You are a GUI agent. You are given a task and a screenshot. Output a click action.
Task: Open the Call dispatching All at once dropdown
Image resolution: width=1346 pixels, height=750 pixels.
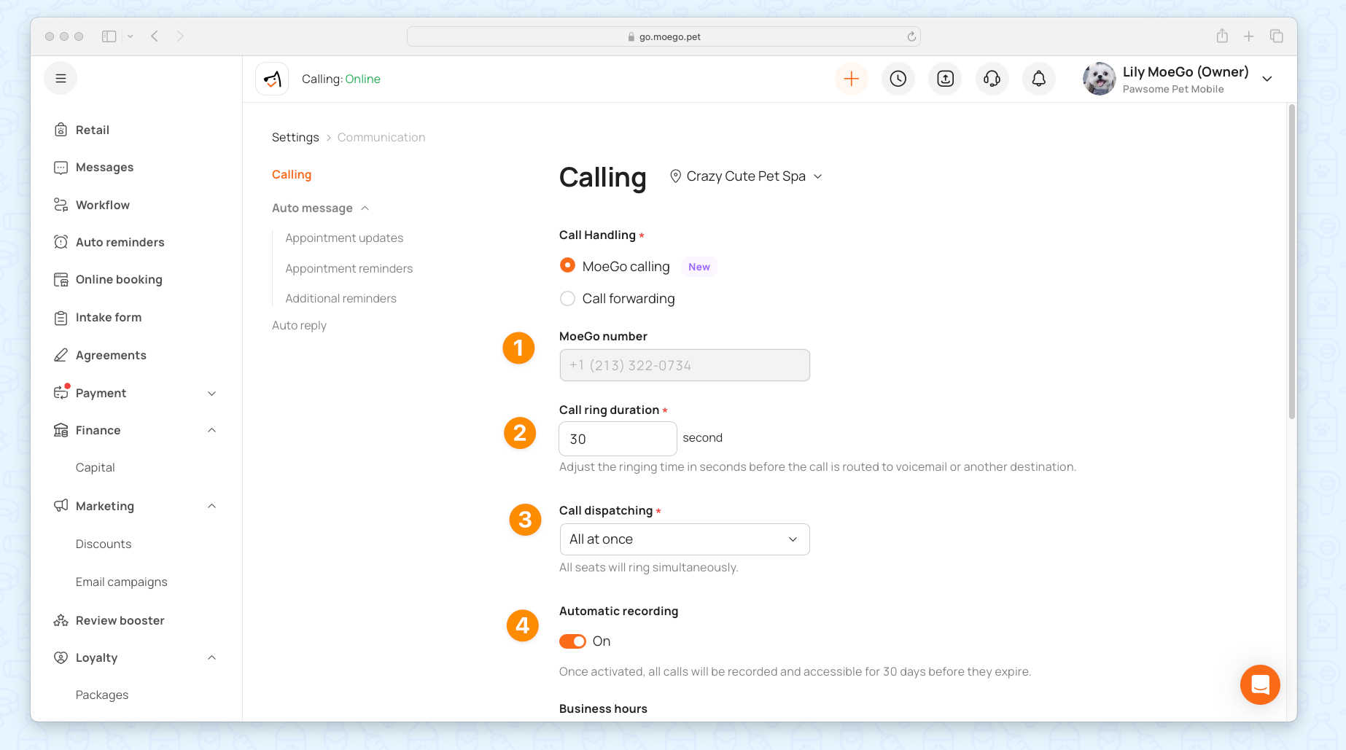pos(685,539)
